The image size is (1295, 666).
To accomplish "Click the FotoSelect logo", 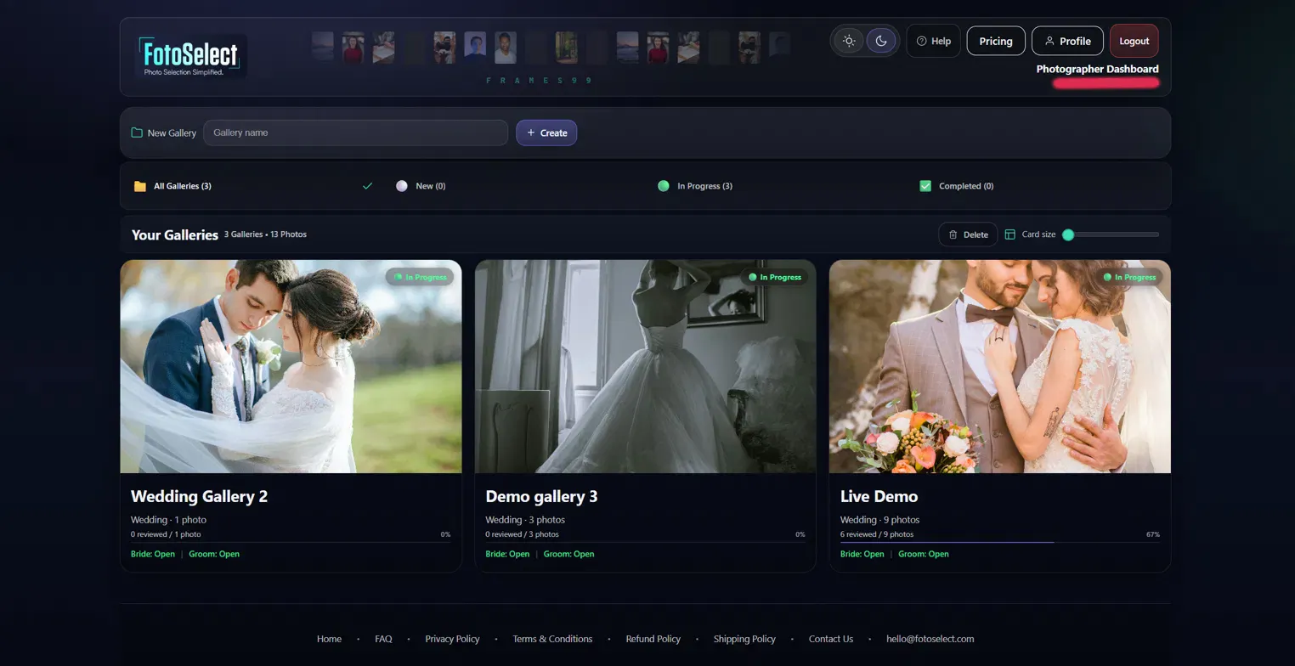I will tap(191, 56).
